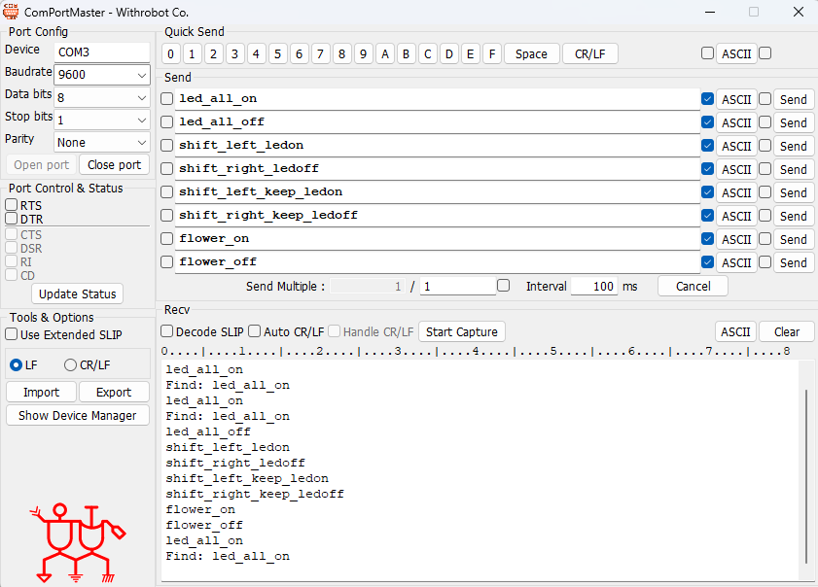The width and height of the screenshot is (818, 587).
Task: Click the shift_right_keep_ledoff send text field
Action: (x=437, y=216)
